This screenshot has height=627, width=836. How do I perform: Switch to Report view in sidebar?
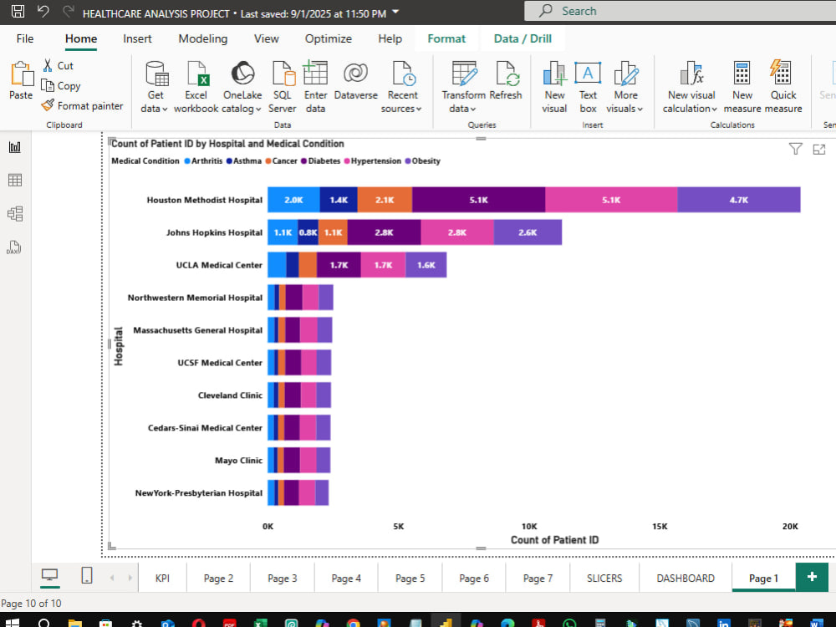15,147
